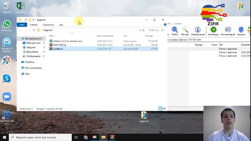The image size is (251, 141).
Task: Sort WinRAR list by Тип column
Action: click(221, 45)
